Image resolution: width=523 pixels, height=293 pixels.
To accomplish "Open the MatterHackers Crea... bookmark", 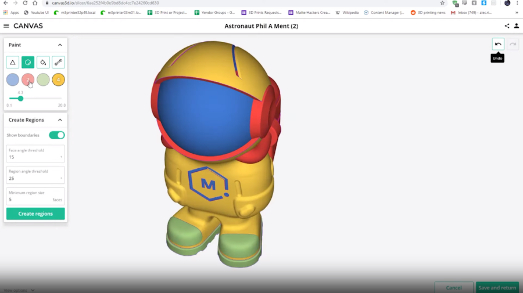I will 309,13.
